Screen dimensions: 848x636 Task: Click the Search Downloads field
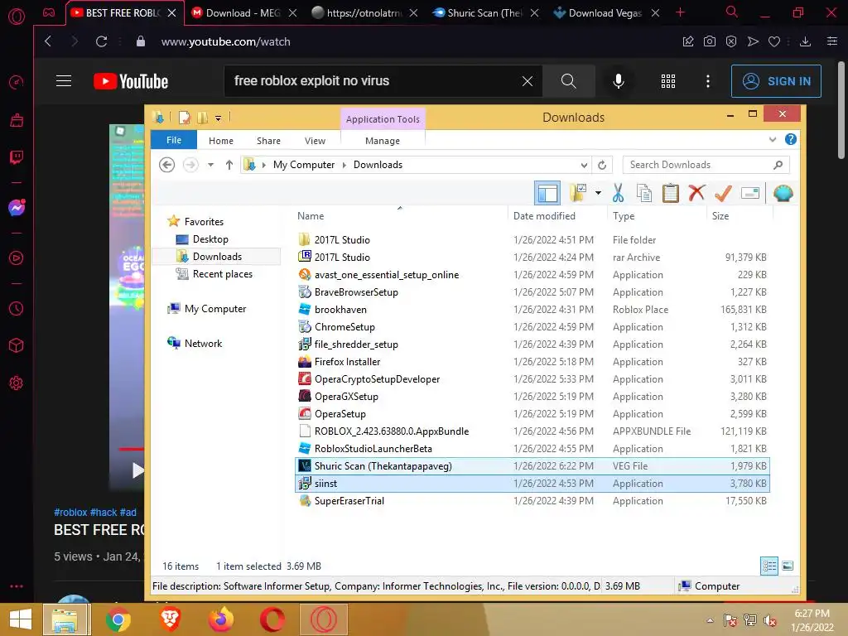[706, 165]
